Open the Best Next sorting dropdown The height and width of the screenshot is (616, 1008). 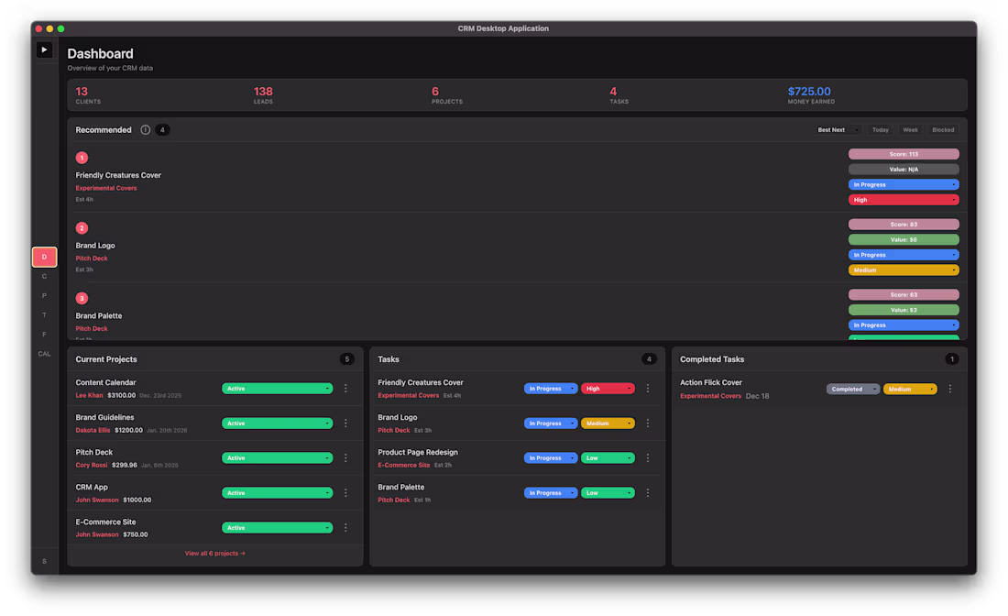(837, 129)
